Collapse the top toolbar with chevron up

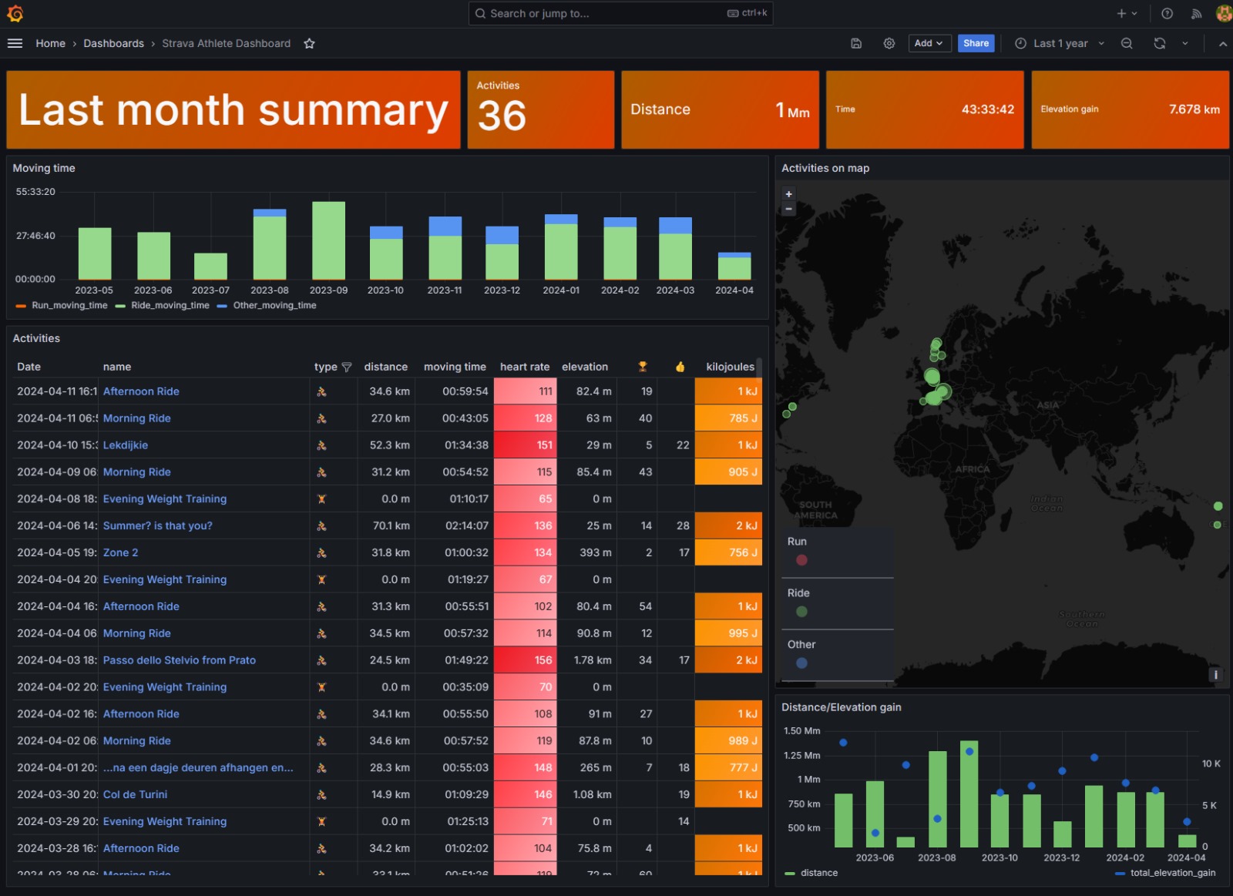coord(1223,43)
